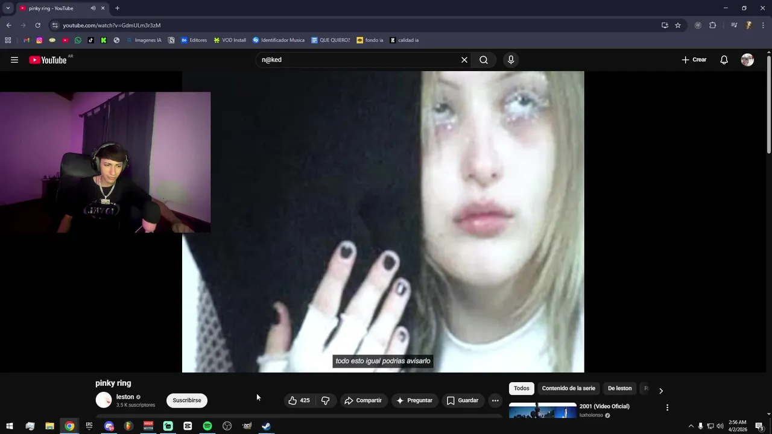
Task: Select Contenido de la serie chip
Action: tap(568, 388)
